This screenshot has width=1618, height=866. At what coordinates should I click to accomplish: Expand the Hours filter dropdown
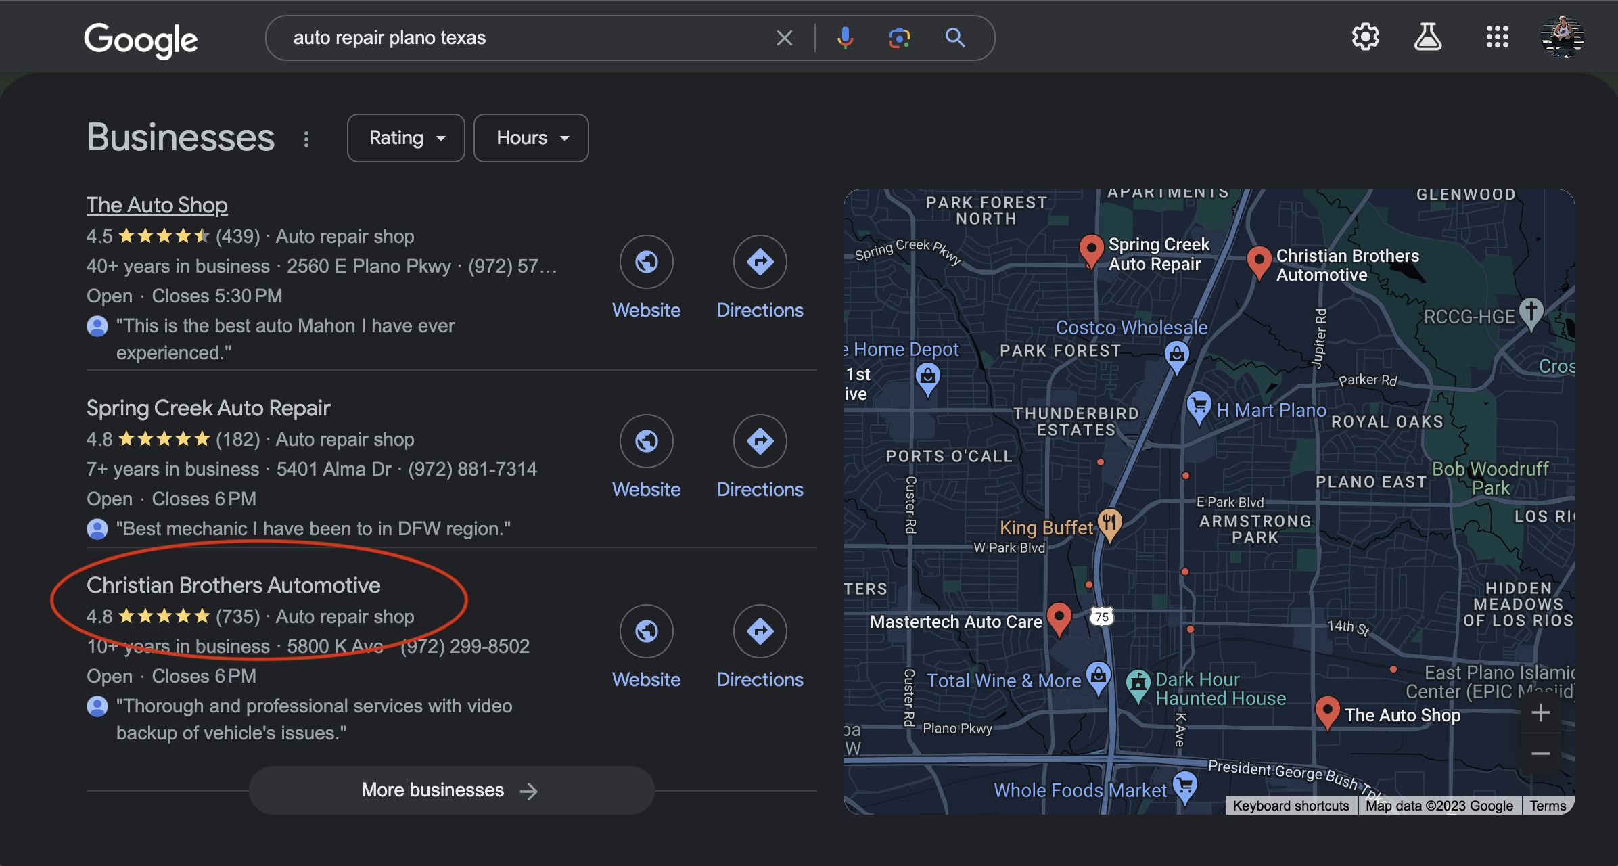click(531, 138)
